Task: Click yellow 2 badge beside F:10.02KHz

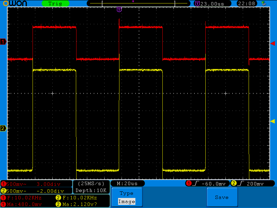Action: coord(58,198)
